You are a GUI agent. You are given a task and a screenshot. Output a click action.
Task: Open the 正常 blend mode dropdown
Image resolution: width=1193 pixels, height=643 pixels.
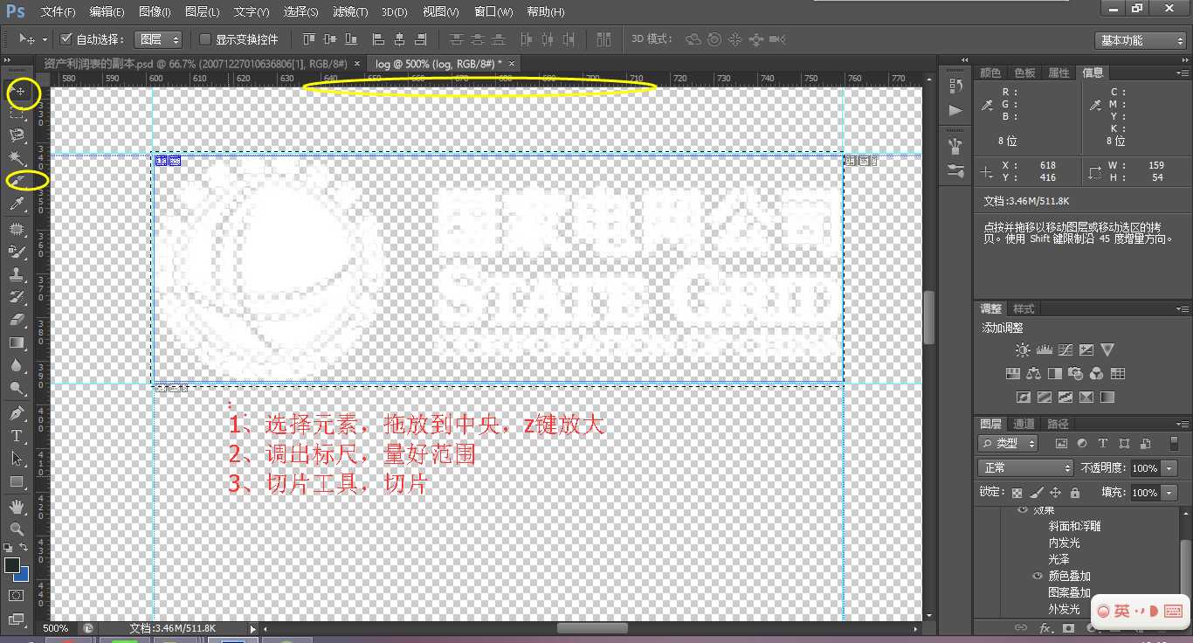(x=1024, y=468)
